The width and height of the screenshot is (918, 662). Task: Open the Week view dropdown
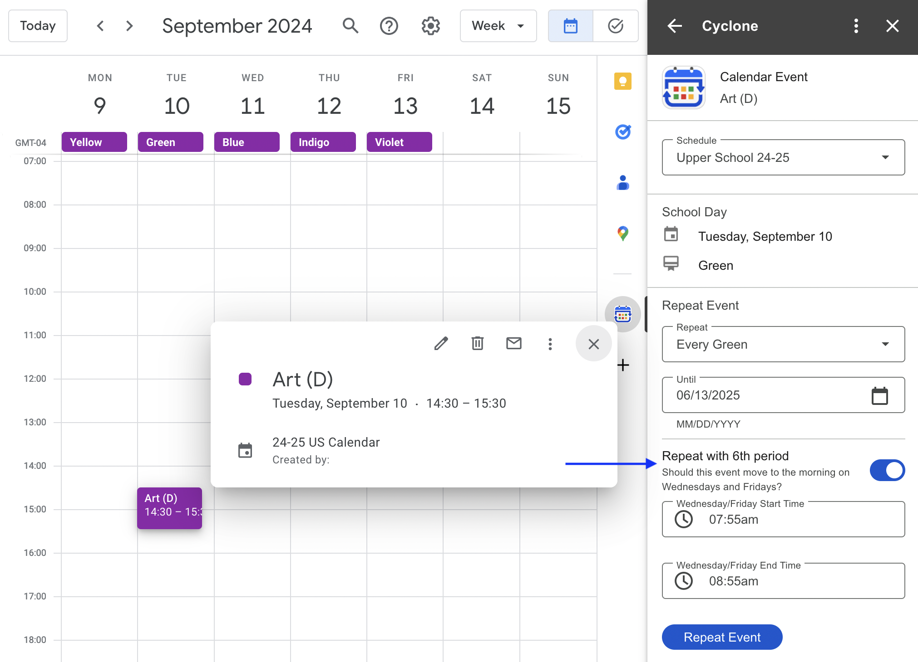[x=498, y=26]
